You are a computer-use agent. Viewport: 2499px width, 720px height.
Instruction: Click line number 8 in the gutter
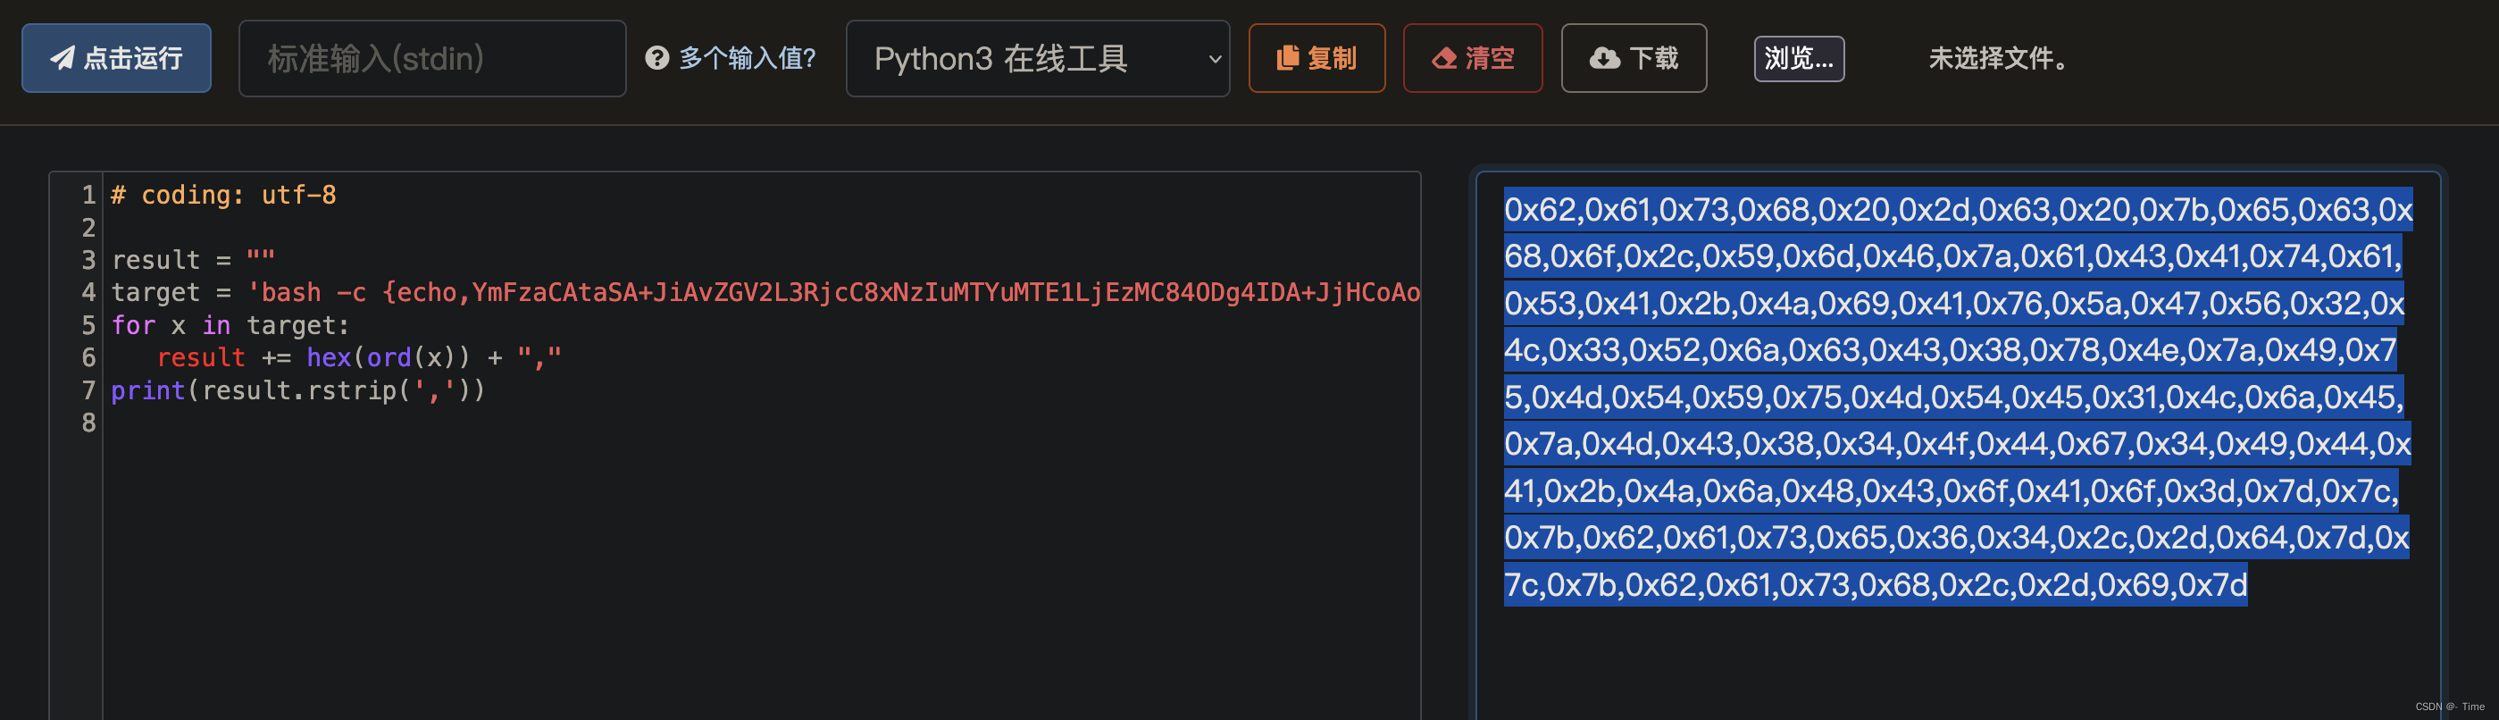[88, 423]
